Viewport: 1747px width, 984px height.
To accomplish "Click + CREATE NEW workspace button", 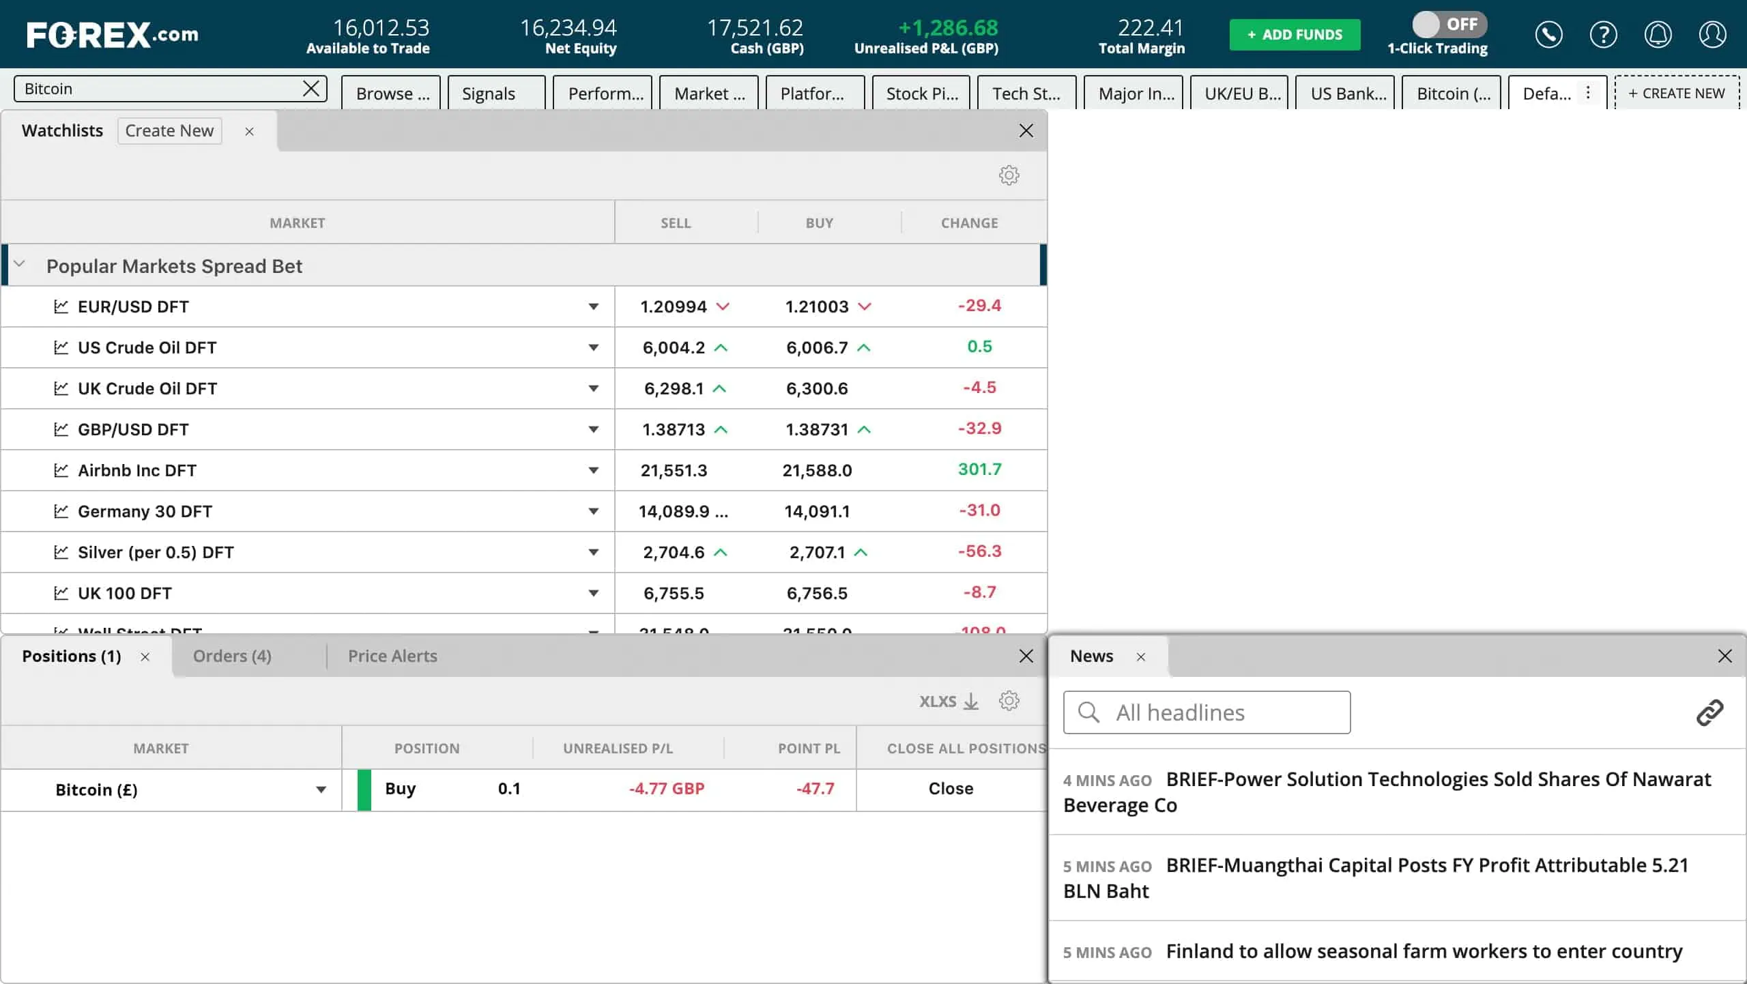I will pyautogui.click(x=1677, y=93).
